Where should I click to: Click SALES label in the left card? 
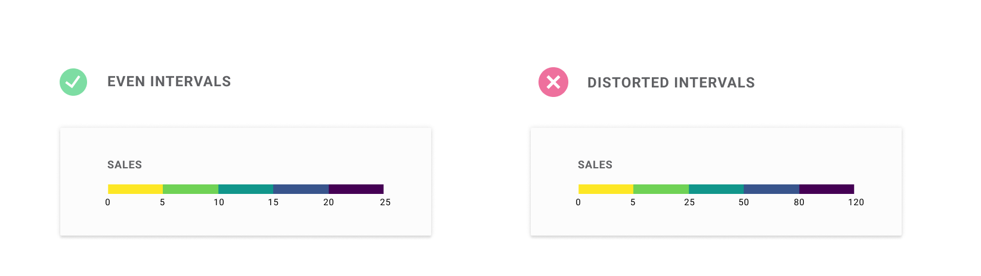pyautogui.click(x=125, y=165)
